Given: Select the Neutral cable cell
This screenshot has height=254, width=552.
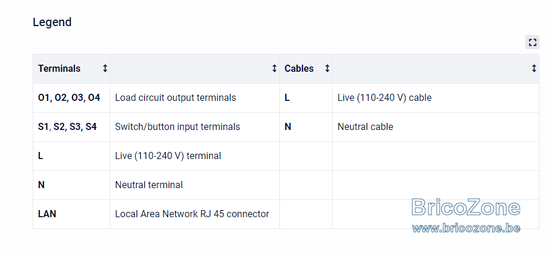Looking at the screenshot, I should pyautogui.click(x=436, y=127).
